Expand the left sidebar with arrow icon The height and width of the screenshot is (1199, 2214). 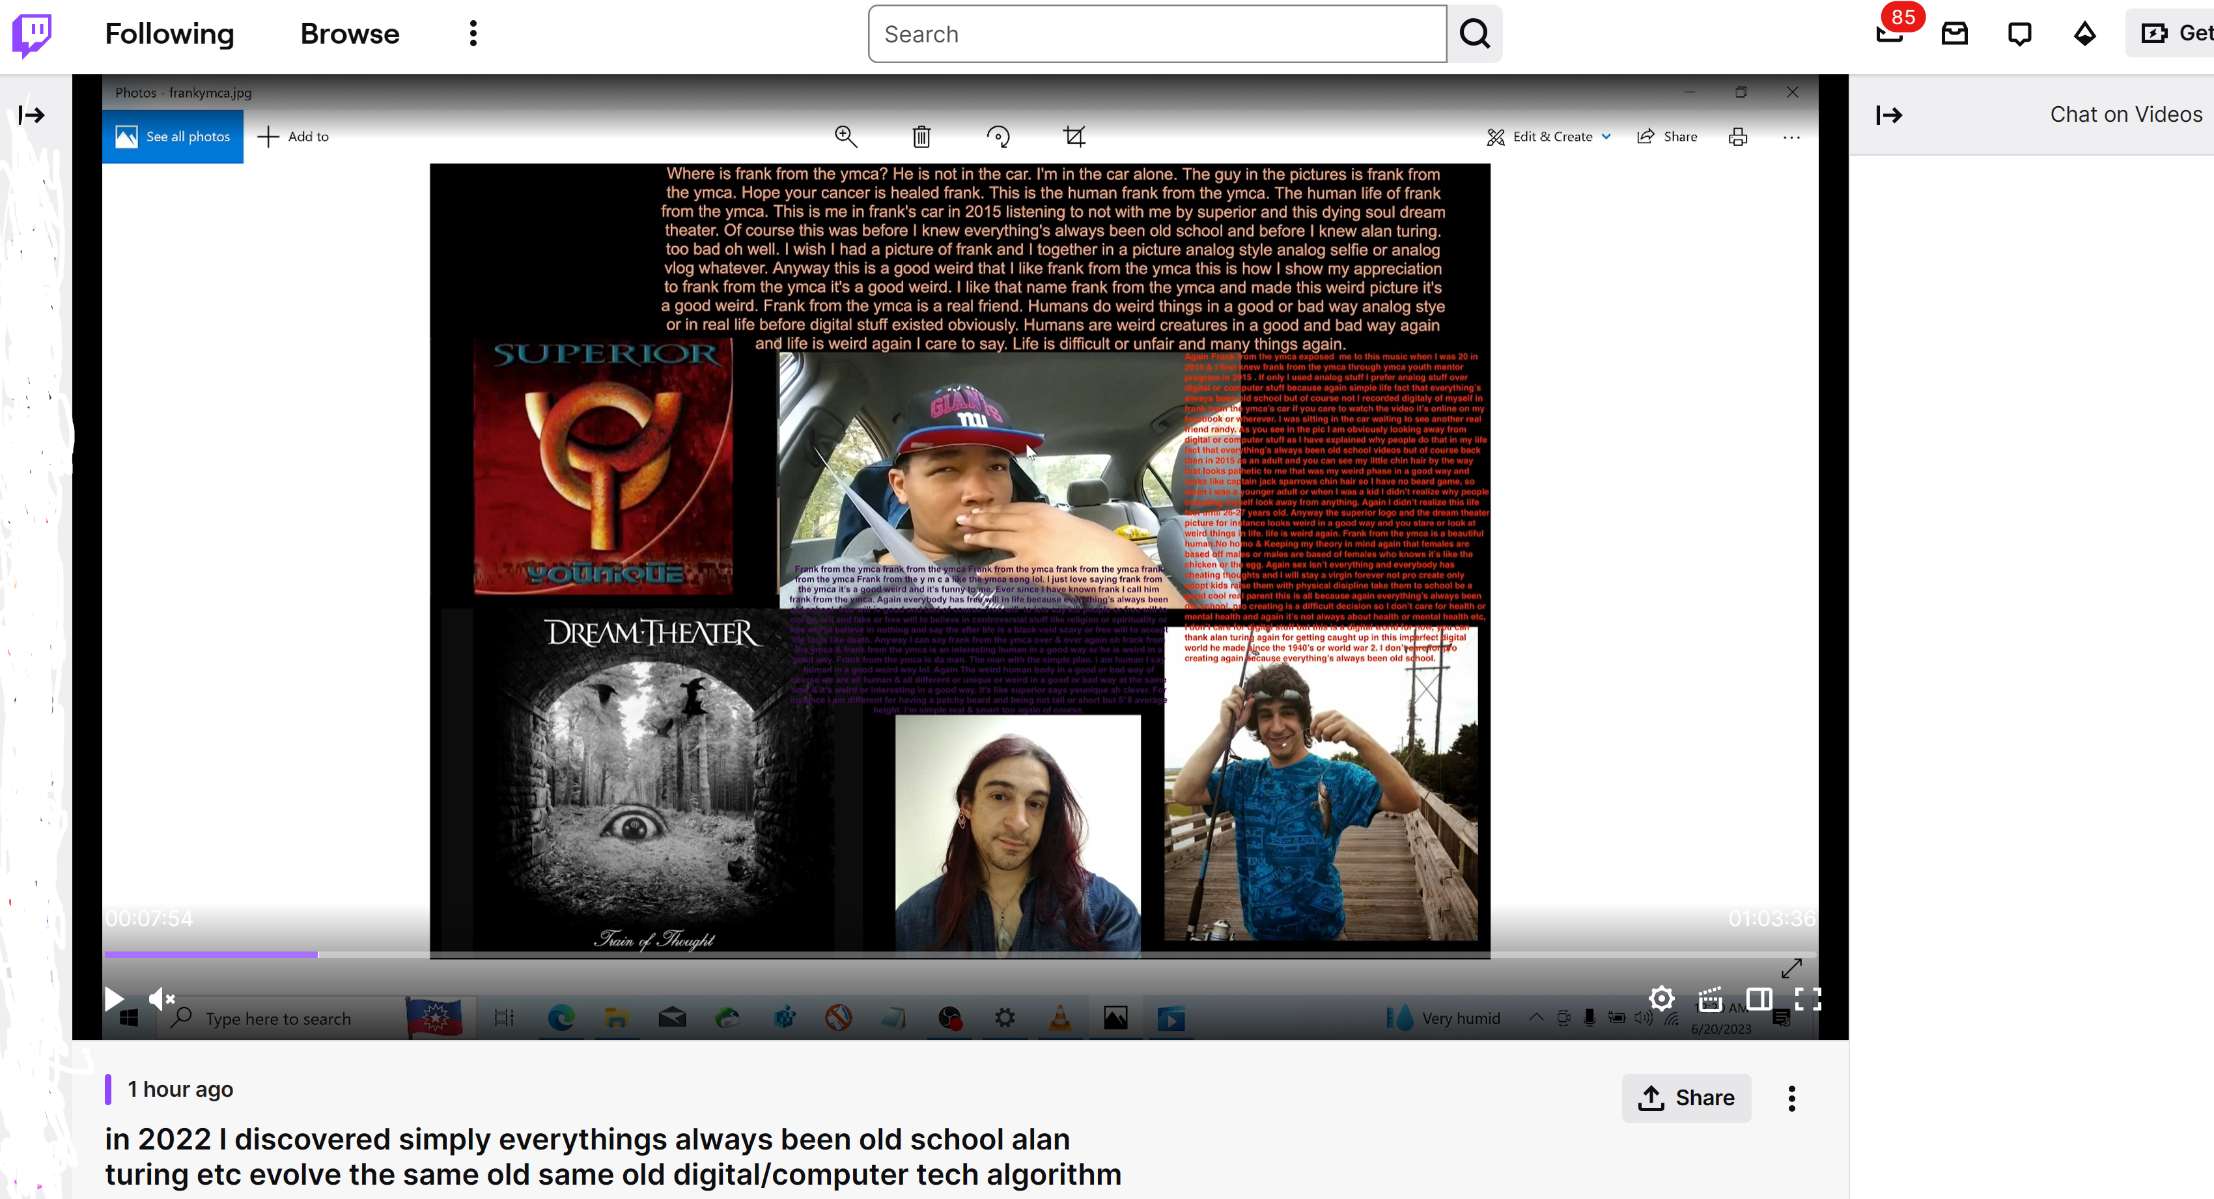point(32,115)
